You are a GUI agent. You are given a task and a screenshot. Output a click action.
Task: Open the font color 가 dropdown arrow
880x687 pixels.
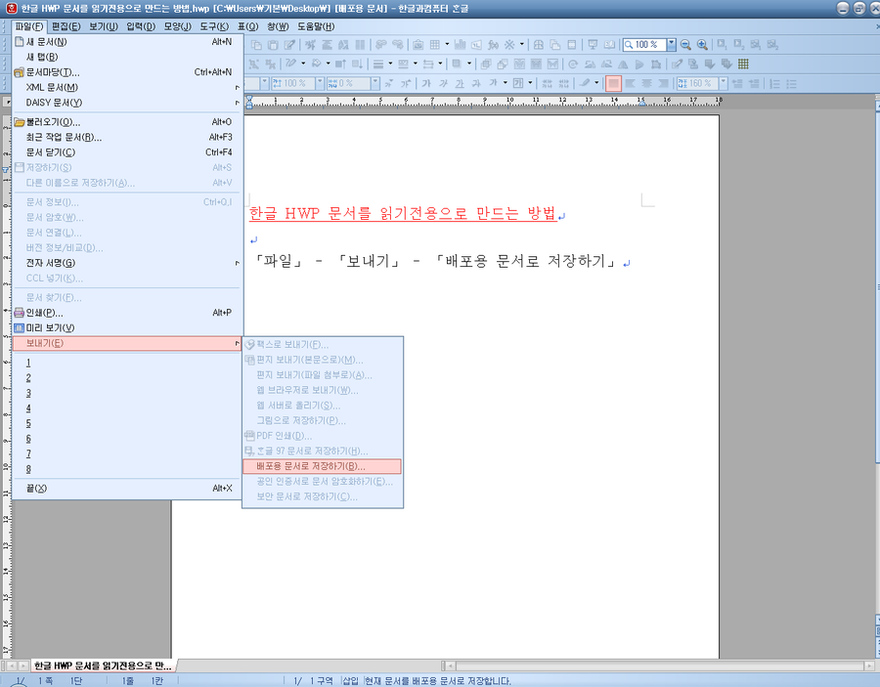pos(506,83)
